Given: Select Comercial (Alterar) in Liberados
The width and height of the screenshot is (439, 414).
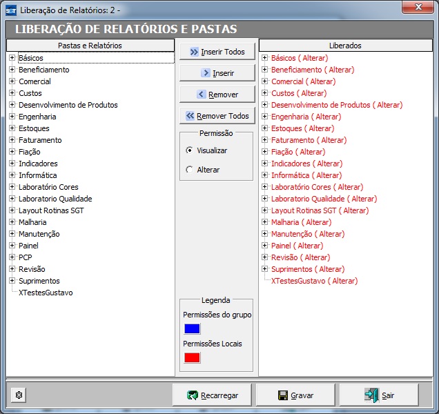Looking at the screenshot, I should point(304,81).
